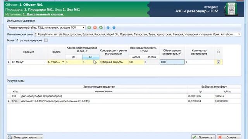
Task: Click the Группа column header
Action: click(x=56, y=52)
